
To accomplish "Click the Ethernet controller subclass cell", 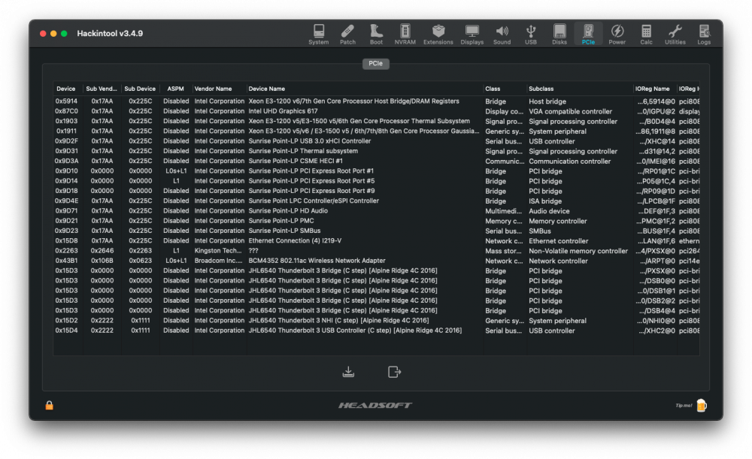I will pyautogui.click(x=558, y=241).
